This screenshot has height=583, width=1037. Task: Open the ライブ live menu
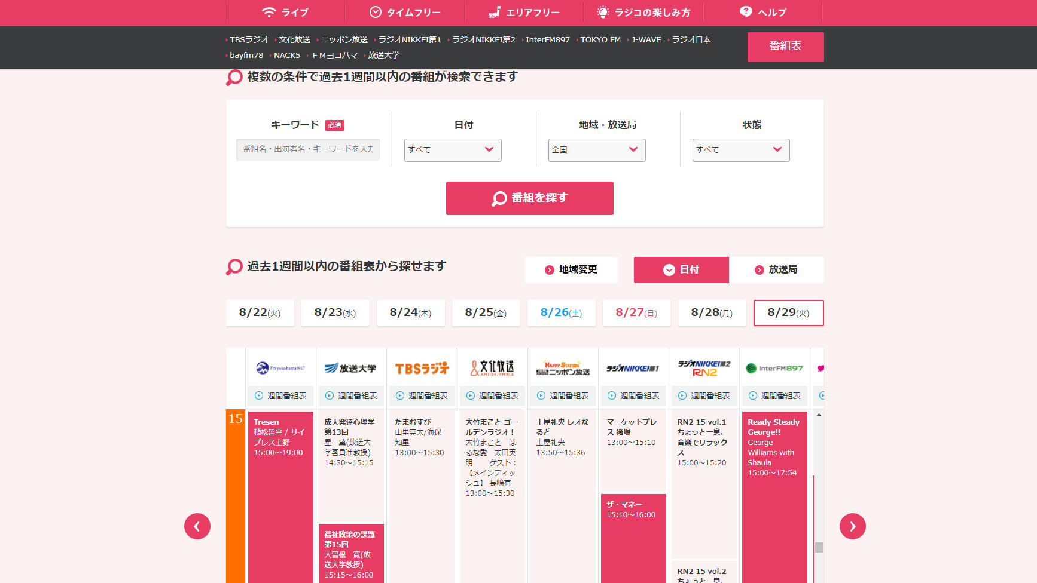[285, 12]
